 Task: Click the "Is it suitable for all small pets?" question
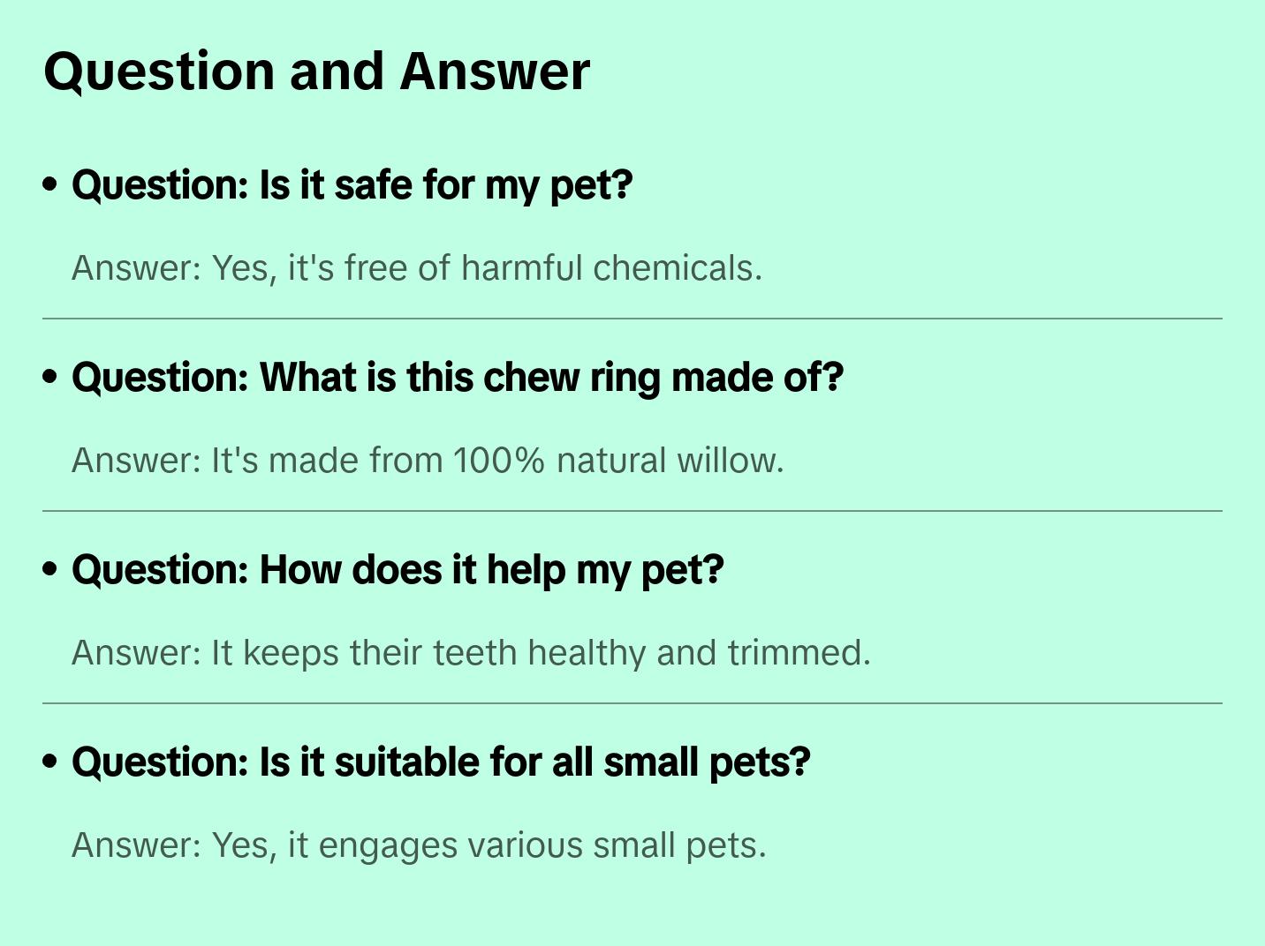[440, 762]
